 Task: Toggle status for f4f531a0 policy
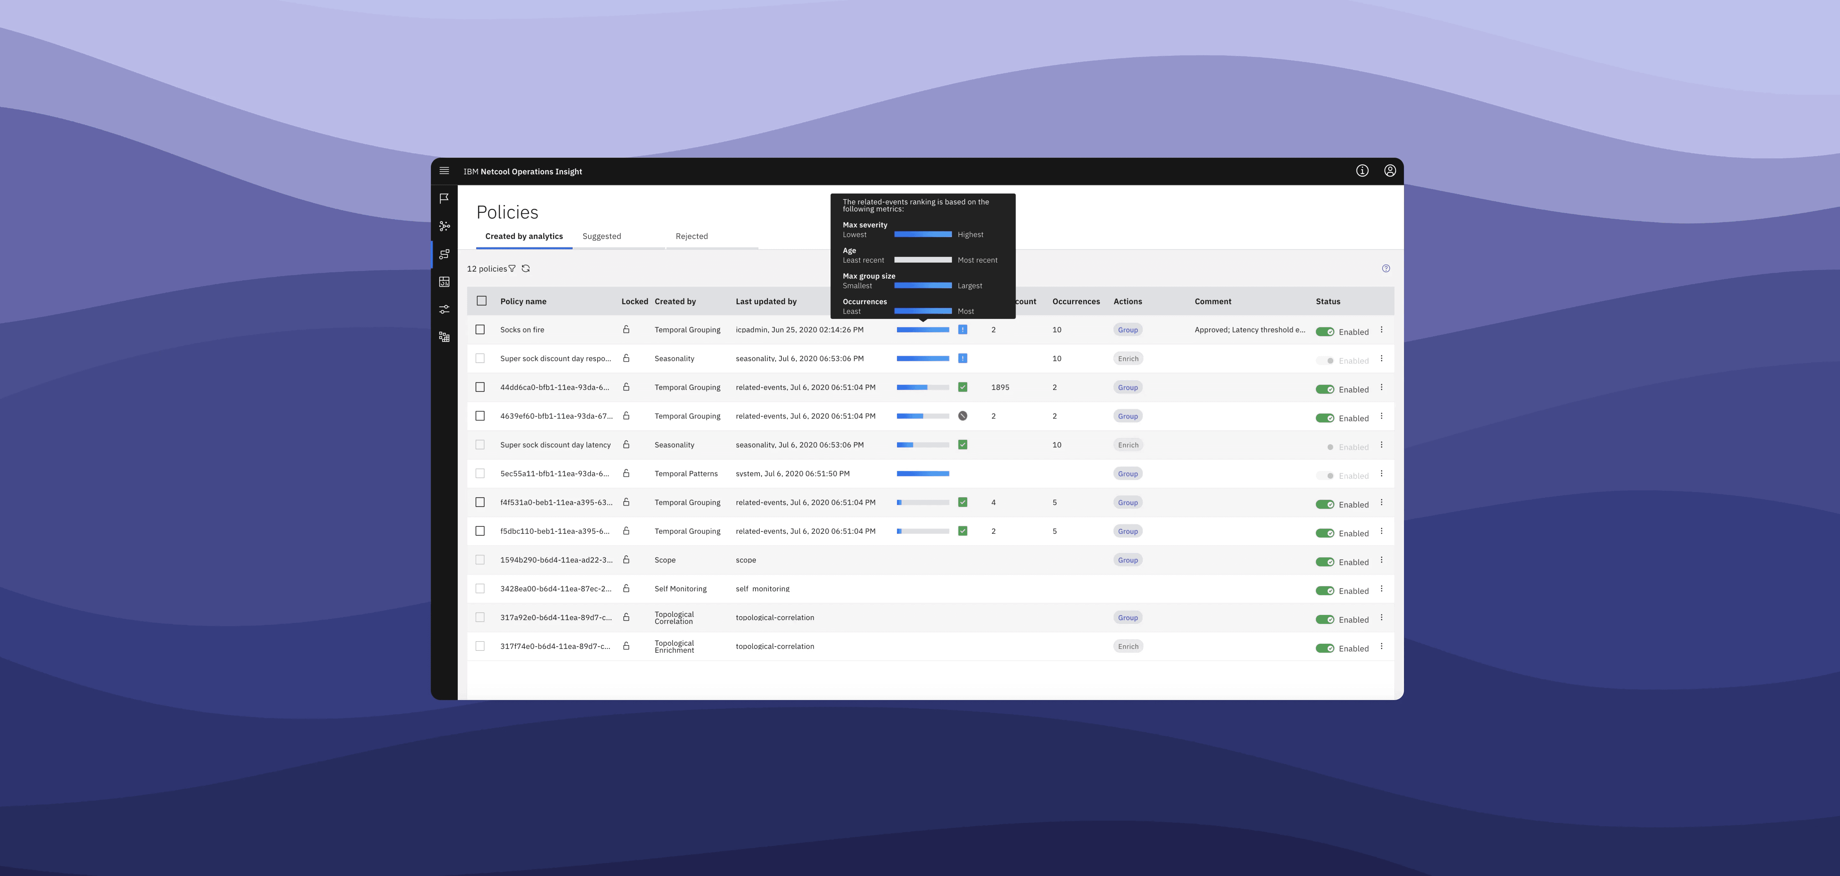click(1325, 505)
